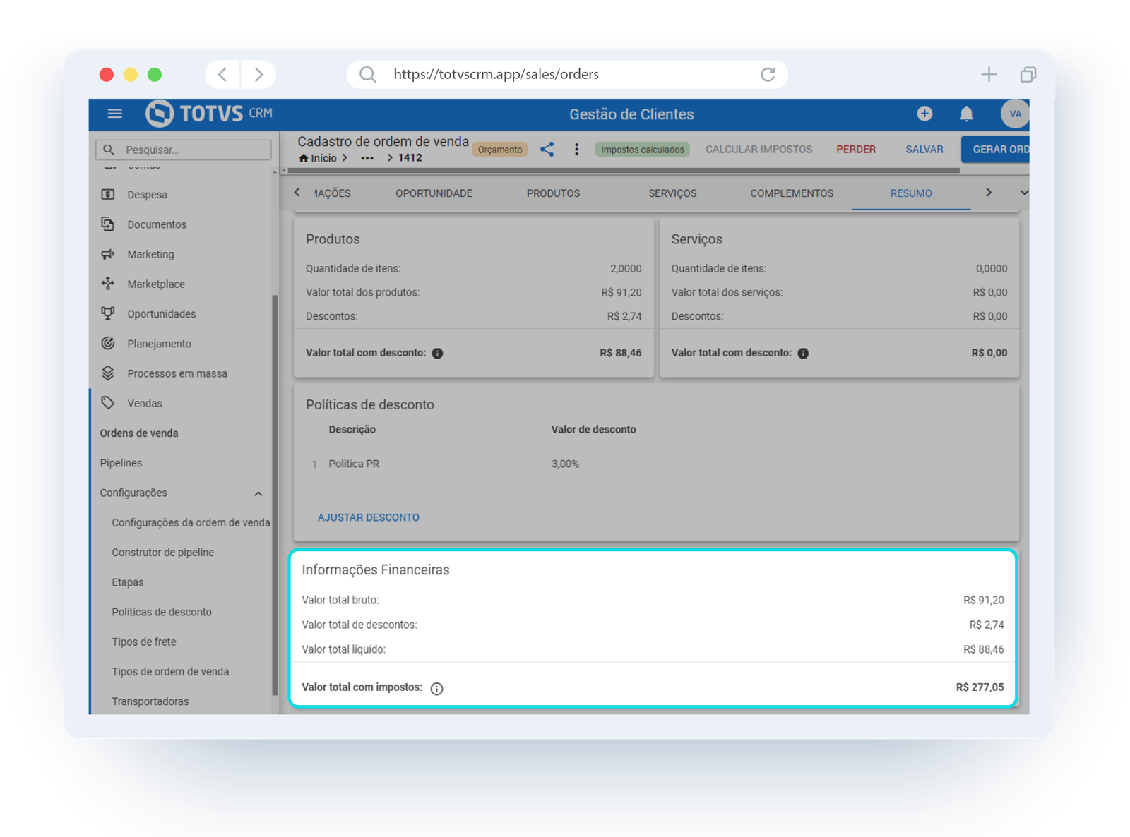1130x837 pixels.
Task: Click the GERAR ORD button
Action: coord(995,150)
